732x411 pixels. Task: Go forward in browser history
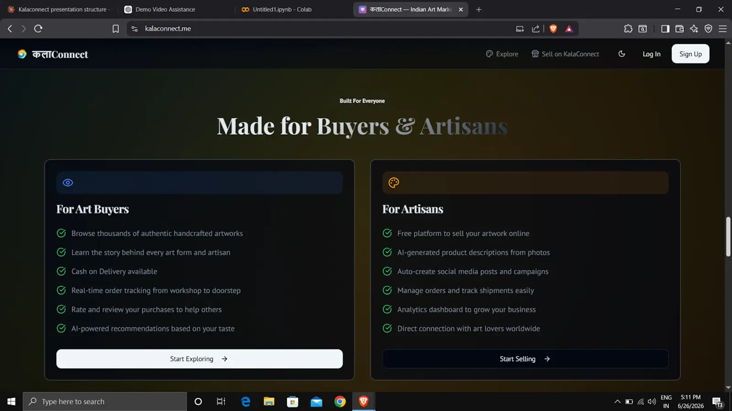click(24, 29)
